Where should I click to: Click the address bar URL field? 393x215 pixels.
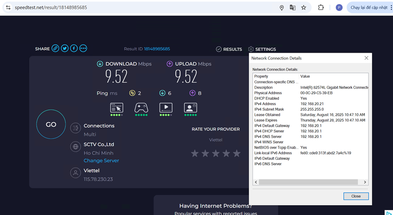pyautogui.click(x=141, y=8)
